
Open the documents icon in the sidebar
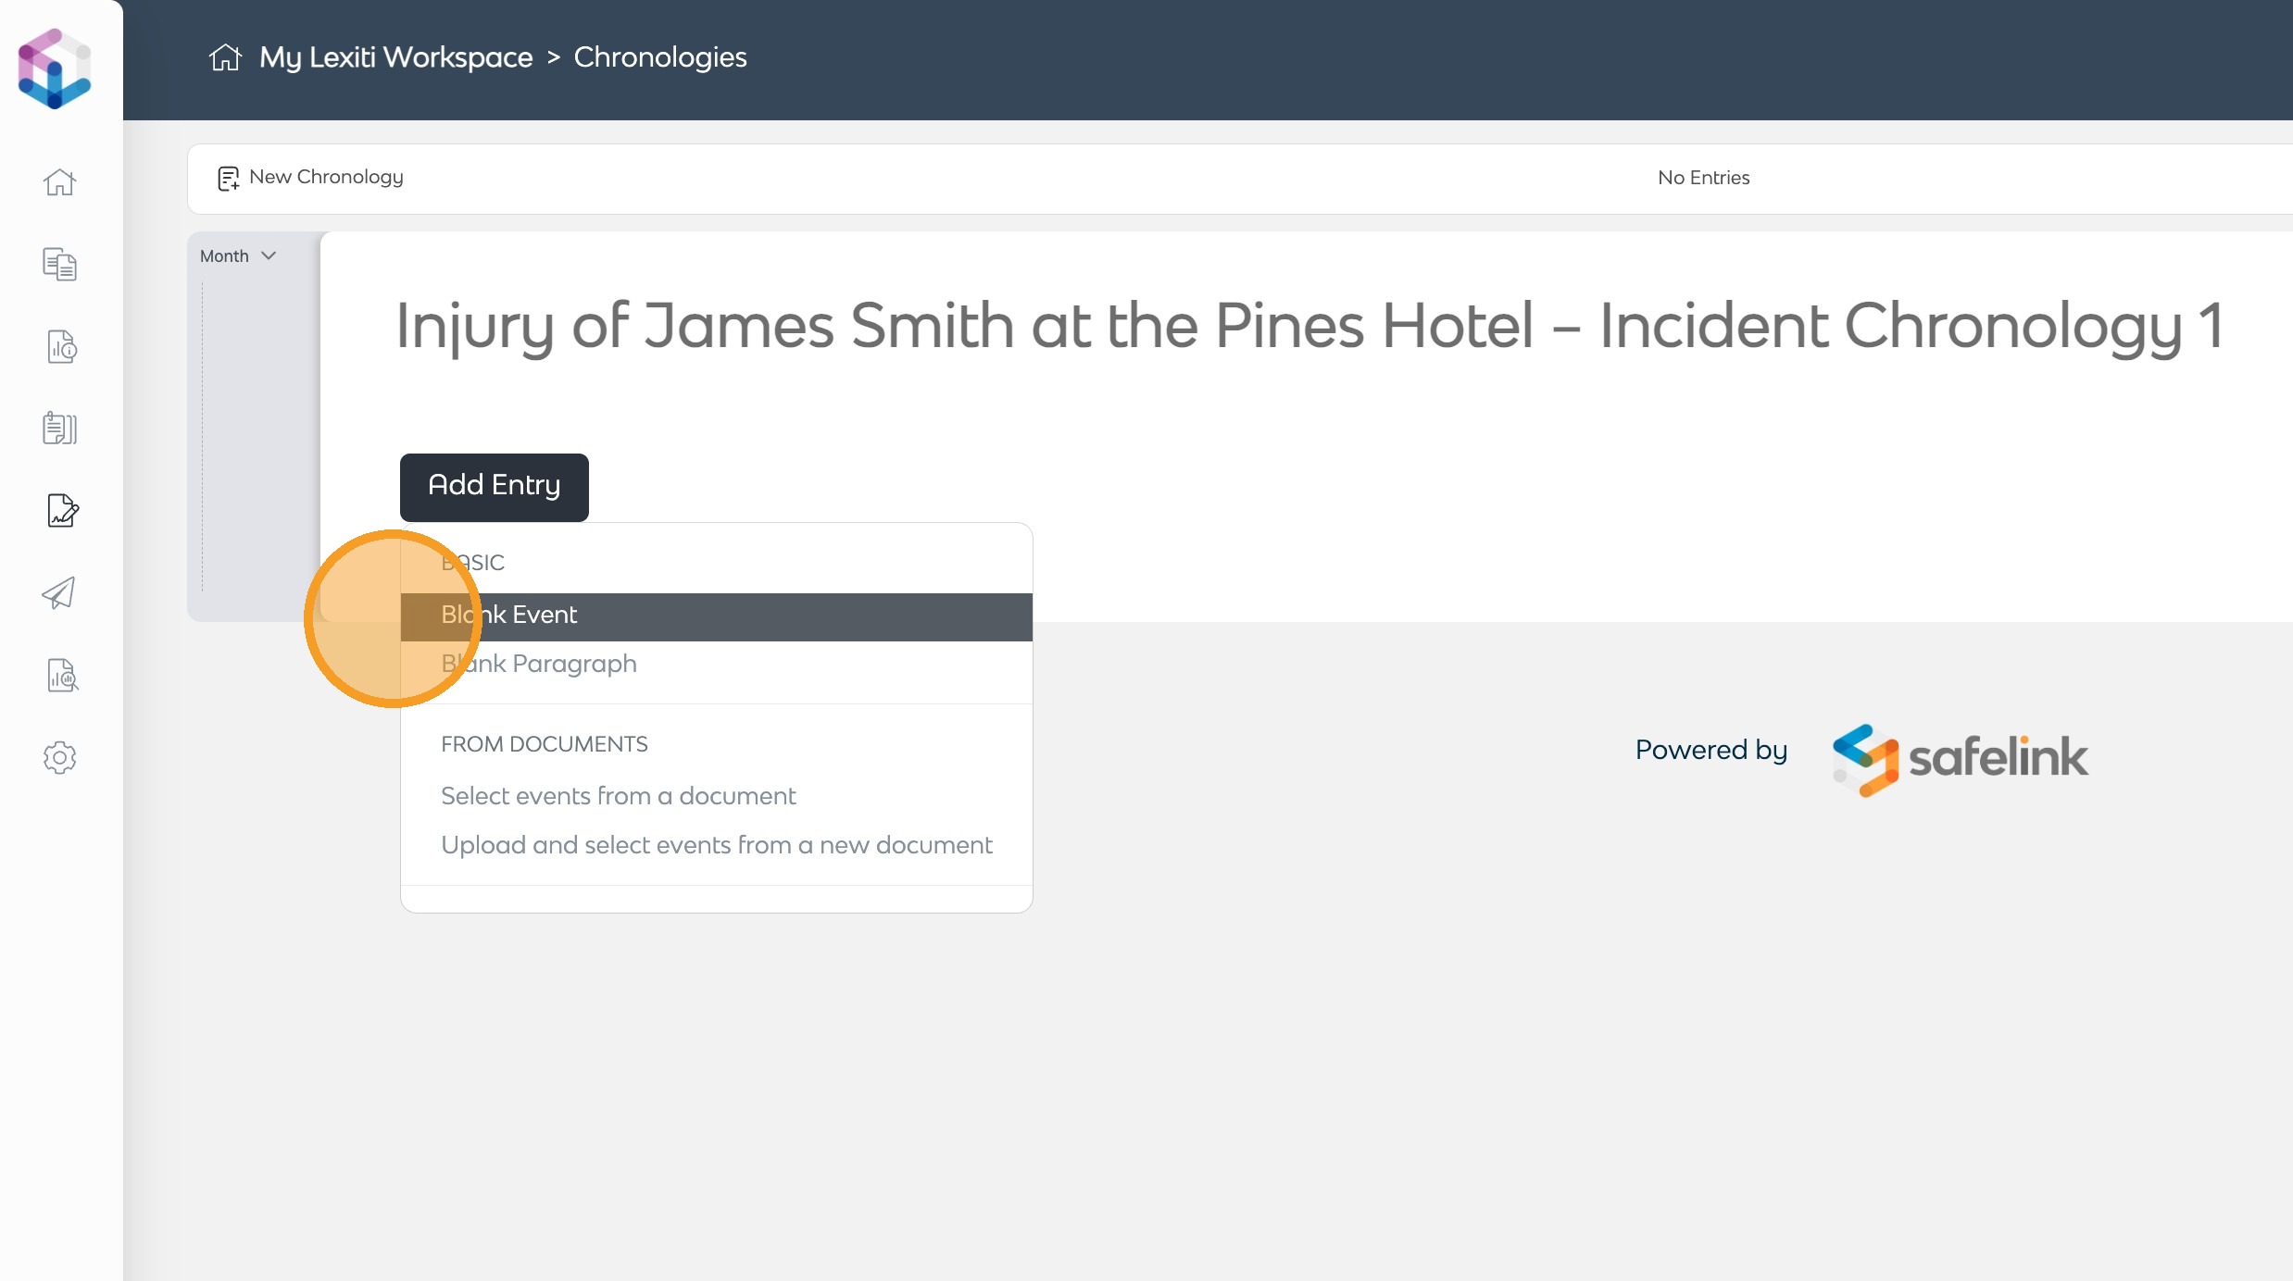(x=60, y=265)
